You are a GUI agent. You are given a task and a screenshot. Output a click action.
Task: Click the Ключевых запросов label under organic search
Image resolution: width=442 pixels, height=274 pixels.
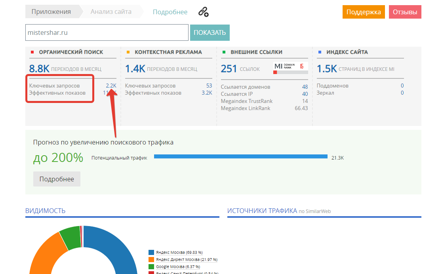point(54,86)
